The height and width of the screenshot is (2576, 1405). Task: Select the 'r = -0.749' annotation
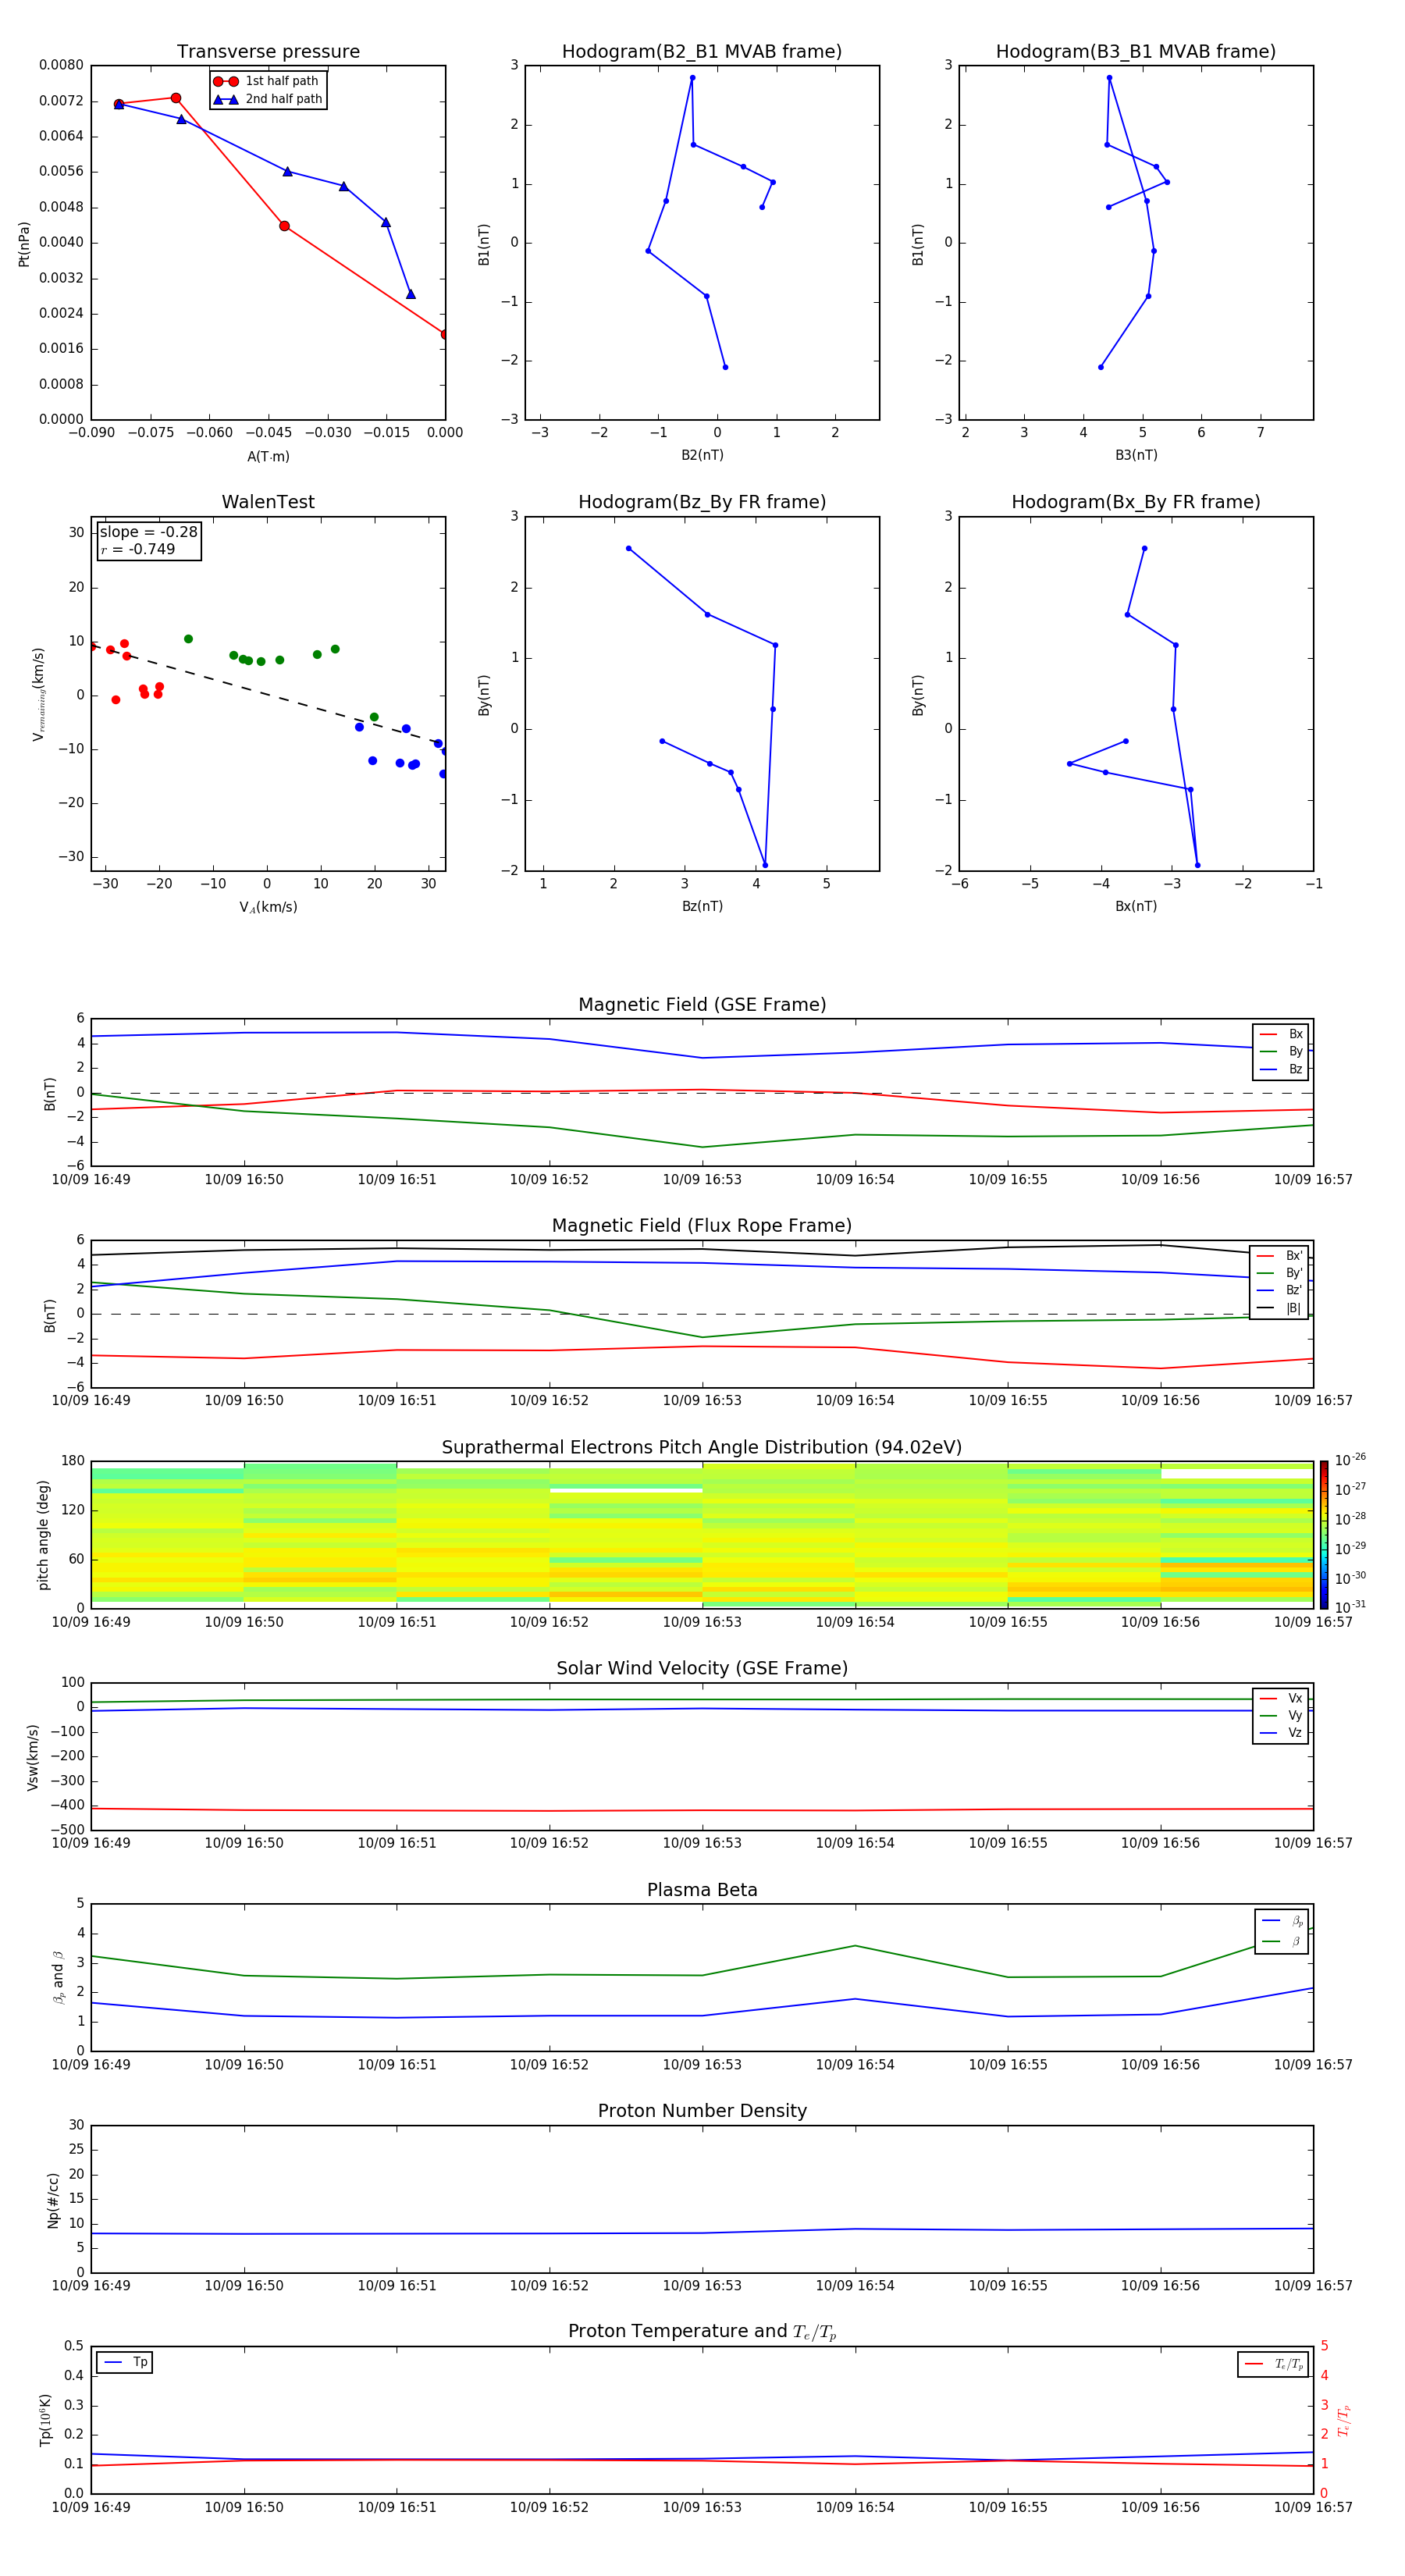[x=138, y=549]
